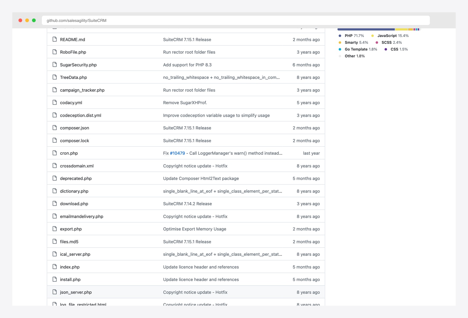The height and width of the screenshot is (318, 468).
Task: Open the dictionary.php file
Action: point(74,191)
